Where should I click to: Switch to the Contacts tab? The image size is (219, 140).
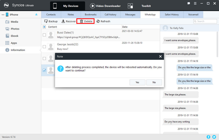point(51,15)
